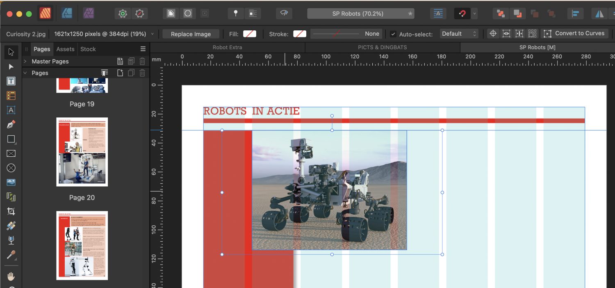The height and width of the screenshot is (288, 615).
Task: Activate the Vector Crop tool
Action: click(11, 211)
